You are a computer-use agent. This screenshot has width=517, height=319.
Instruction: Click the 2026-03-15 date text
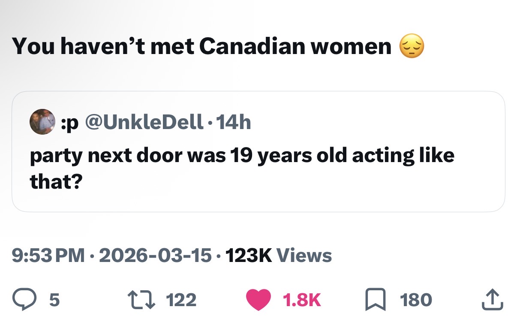[x=155, y=256]
